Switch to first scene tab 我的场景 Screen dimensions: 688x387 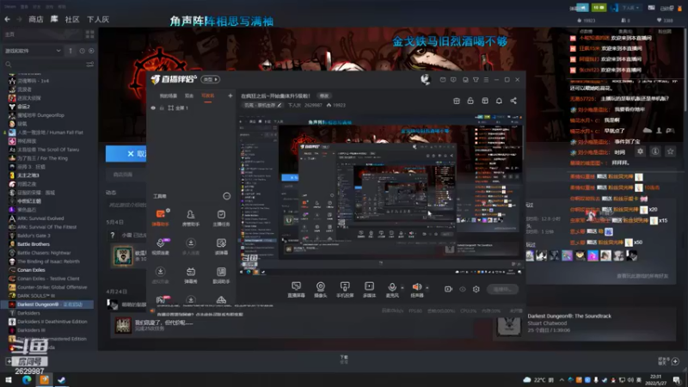click(x=168, y=95)
